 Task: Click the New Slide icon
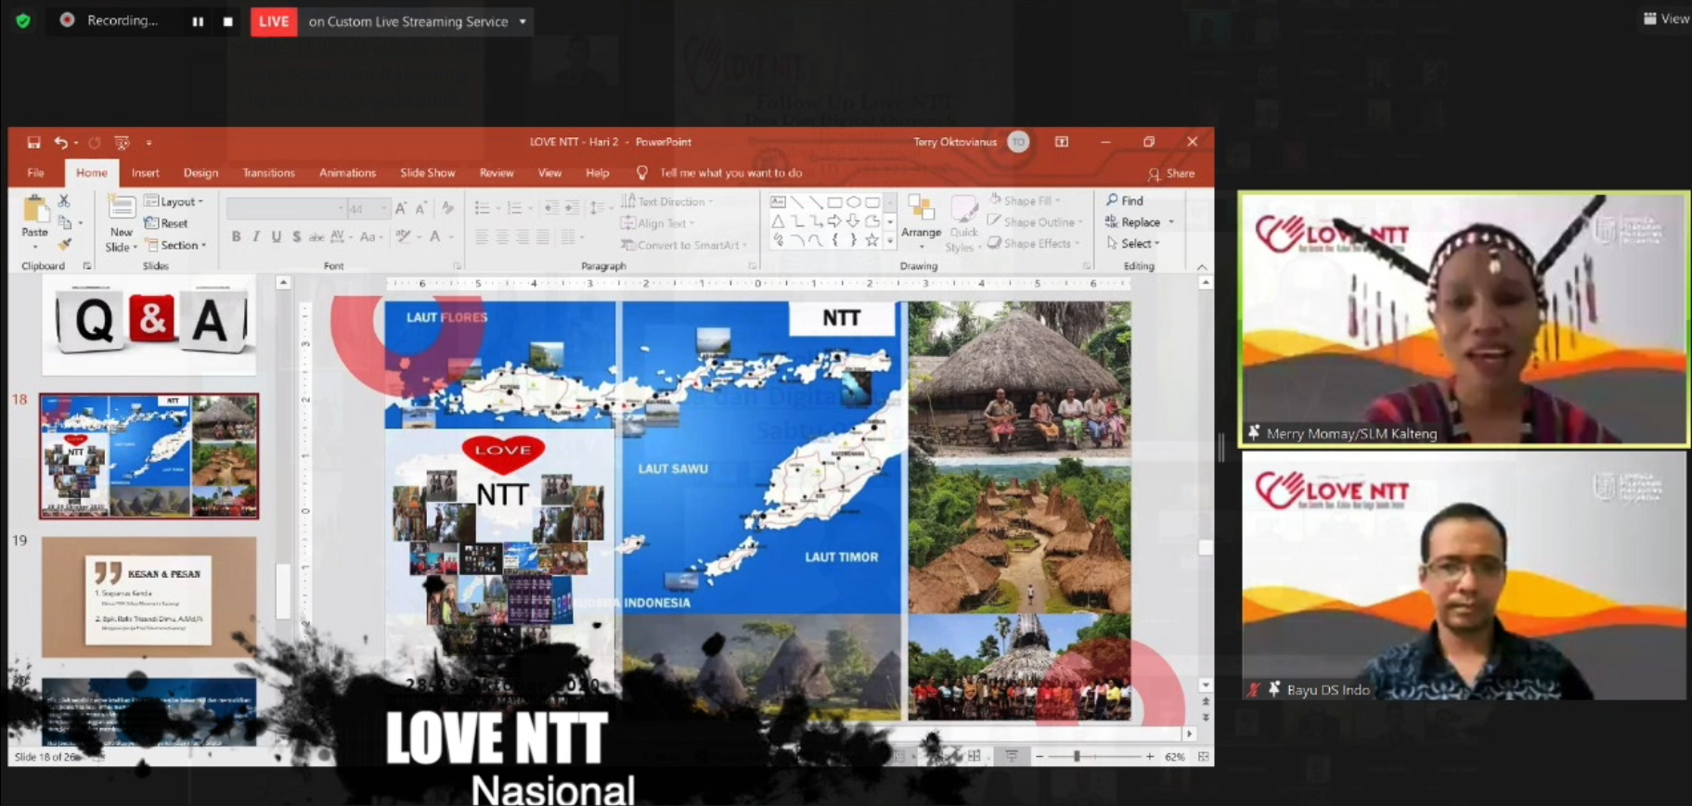[122, 208]
